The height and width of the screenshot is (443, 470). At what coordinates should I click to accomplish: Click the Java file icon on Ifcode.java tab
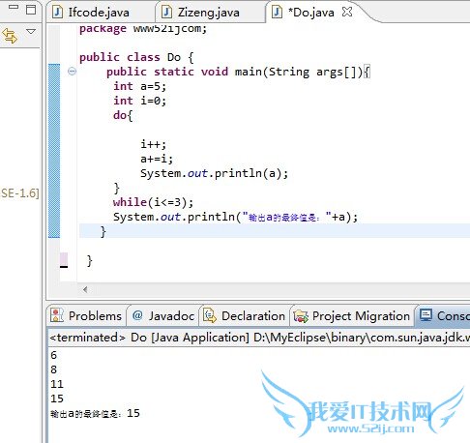click(57, 13)
